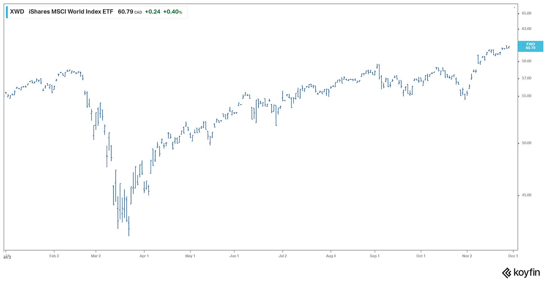Click the 60.79 price in legend
547x282 pixels.
[125, 12]
